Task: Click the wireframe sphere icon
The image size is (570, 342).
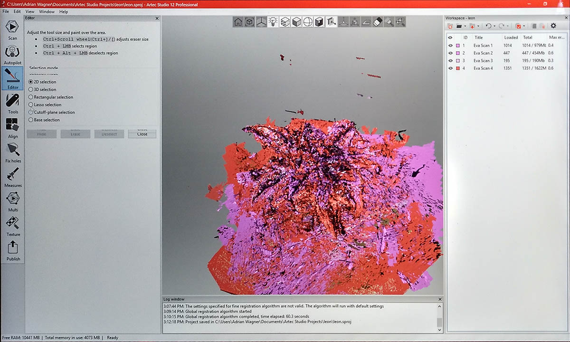Action: [308, 22]
